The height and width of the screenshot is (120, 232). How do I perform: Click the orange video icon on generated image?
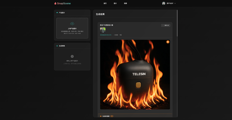click(168, 42)
